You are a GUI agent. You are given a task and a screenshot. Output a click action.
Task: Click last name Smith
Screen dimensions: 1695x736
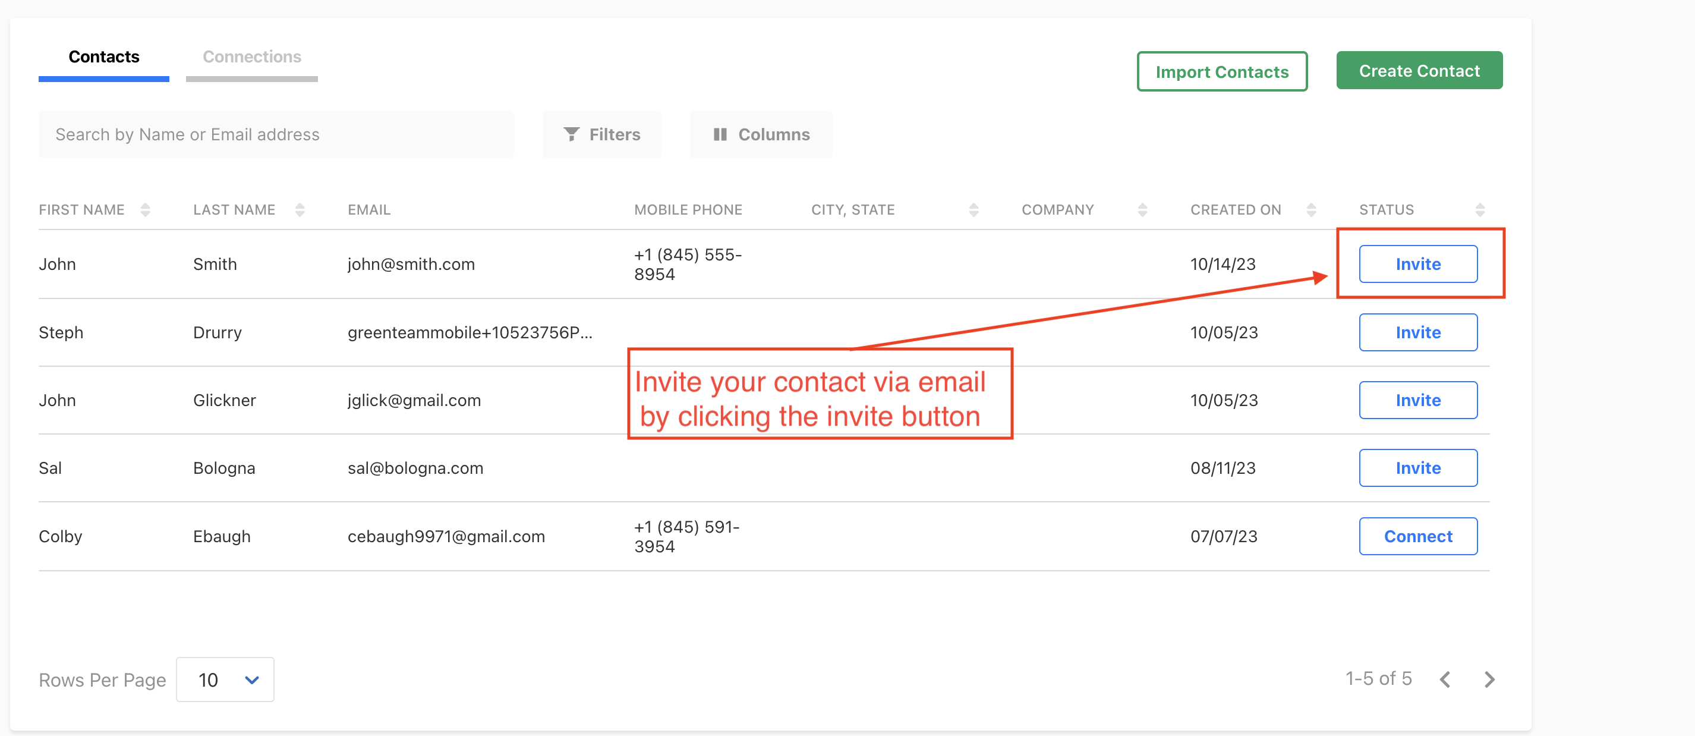point(215,265)
